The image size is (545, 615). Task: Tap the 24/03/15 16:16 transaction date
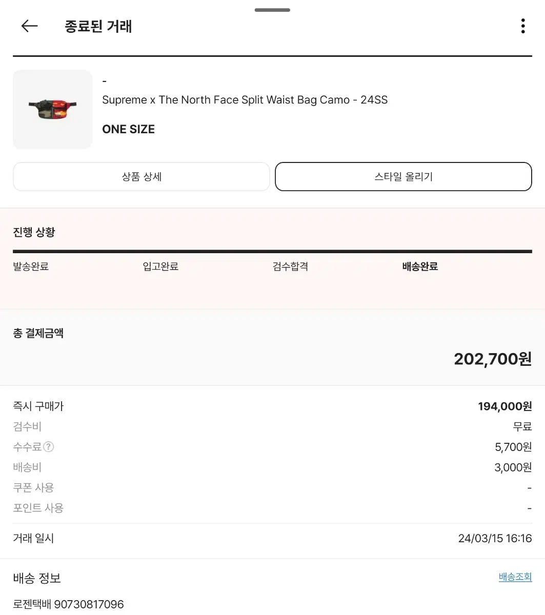click(495, 539)
